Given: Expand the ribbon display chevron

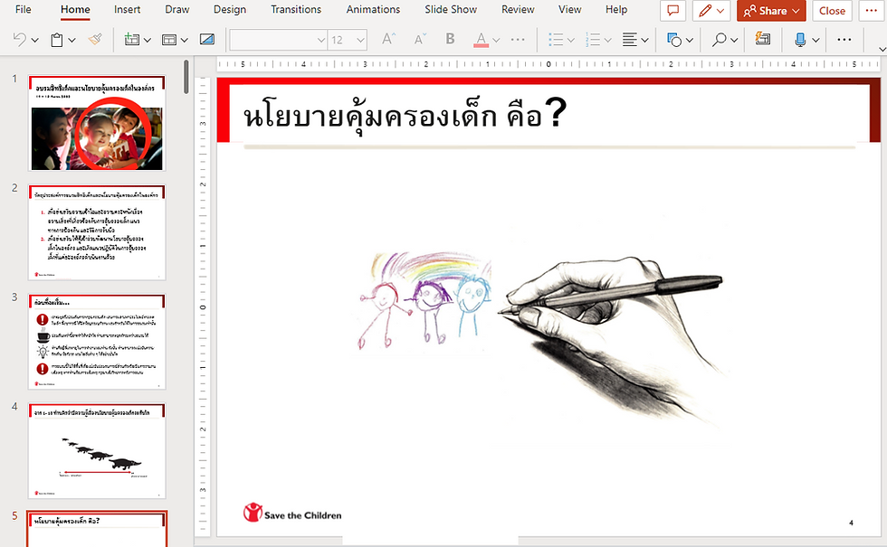Looking at the screenshot, I should pos(882,49).
